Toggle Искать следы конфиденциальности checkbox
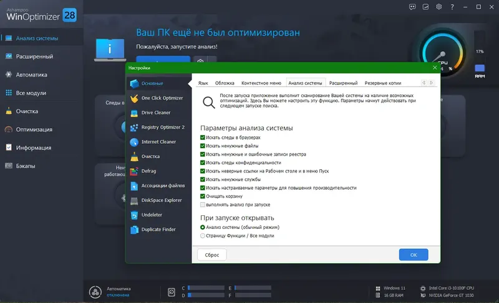Screen dimensions: 499x303 202,163
